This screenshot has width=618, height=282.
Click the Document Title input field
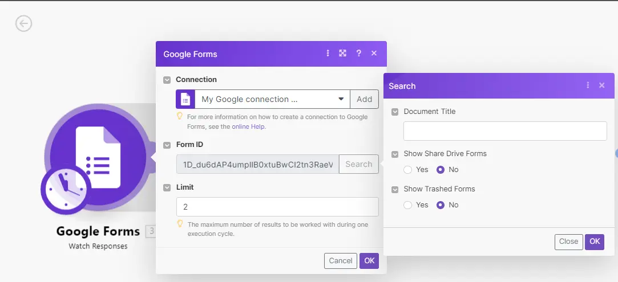click(505, 131)
